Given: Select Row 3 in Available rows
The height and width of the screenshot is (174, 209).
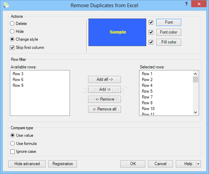Looking at the screenshot, I should coord(40,74).
